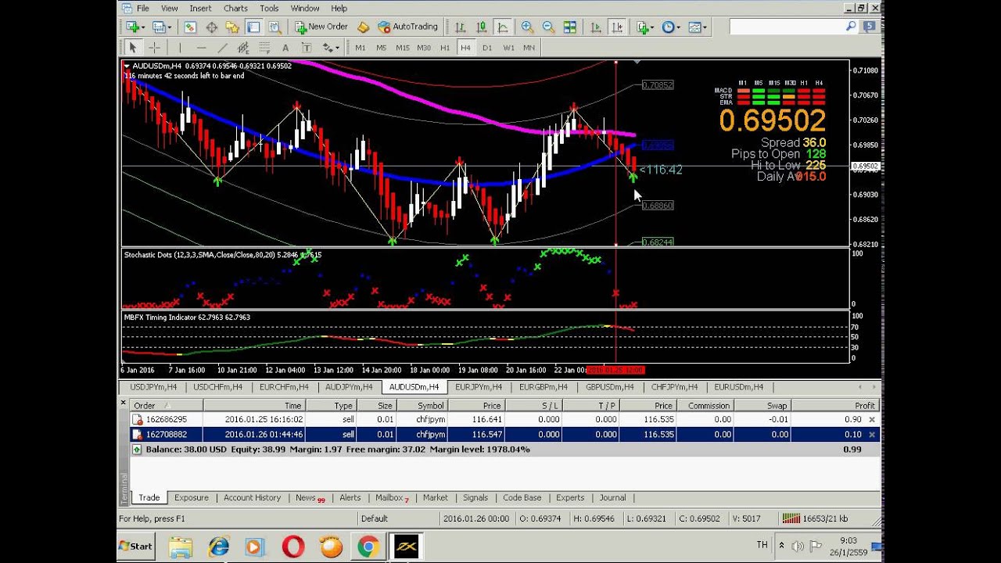Open the File menu
This screenshot has height=563, width=1001.
(x=143, y=8)
